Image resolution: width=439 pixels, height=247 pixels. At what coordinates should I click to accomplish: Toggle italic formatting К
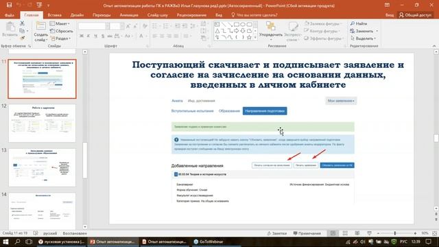(88, 36)
